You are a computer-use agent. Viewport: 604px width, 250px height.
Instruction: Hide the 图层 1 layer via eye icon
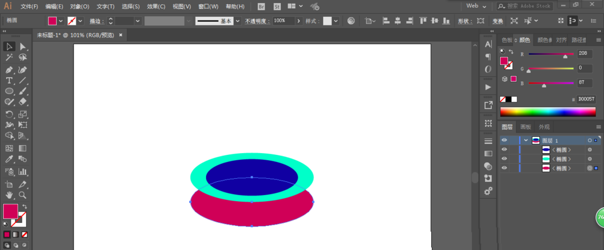pos(504,140)
